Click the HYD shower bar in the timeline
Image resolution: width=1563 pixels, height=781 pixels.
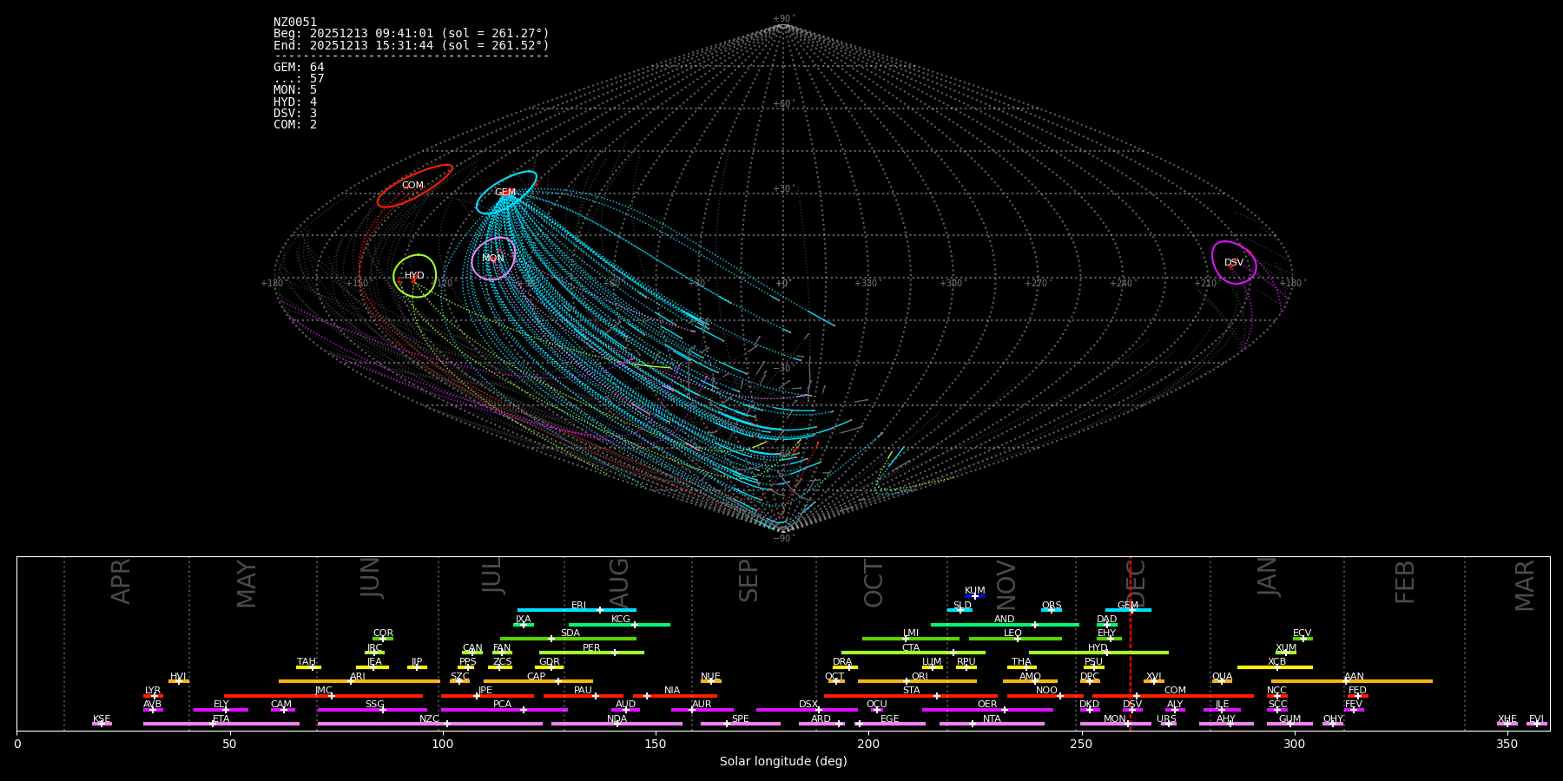click(1098, 653)
